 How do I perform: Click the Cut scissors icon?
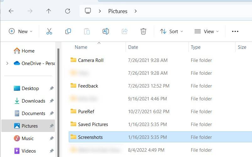49,31
